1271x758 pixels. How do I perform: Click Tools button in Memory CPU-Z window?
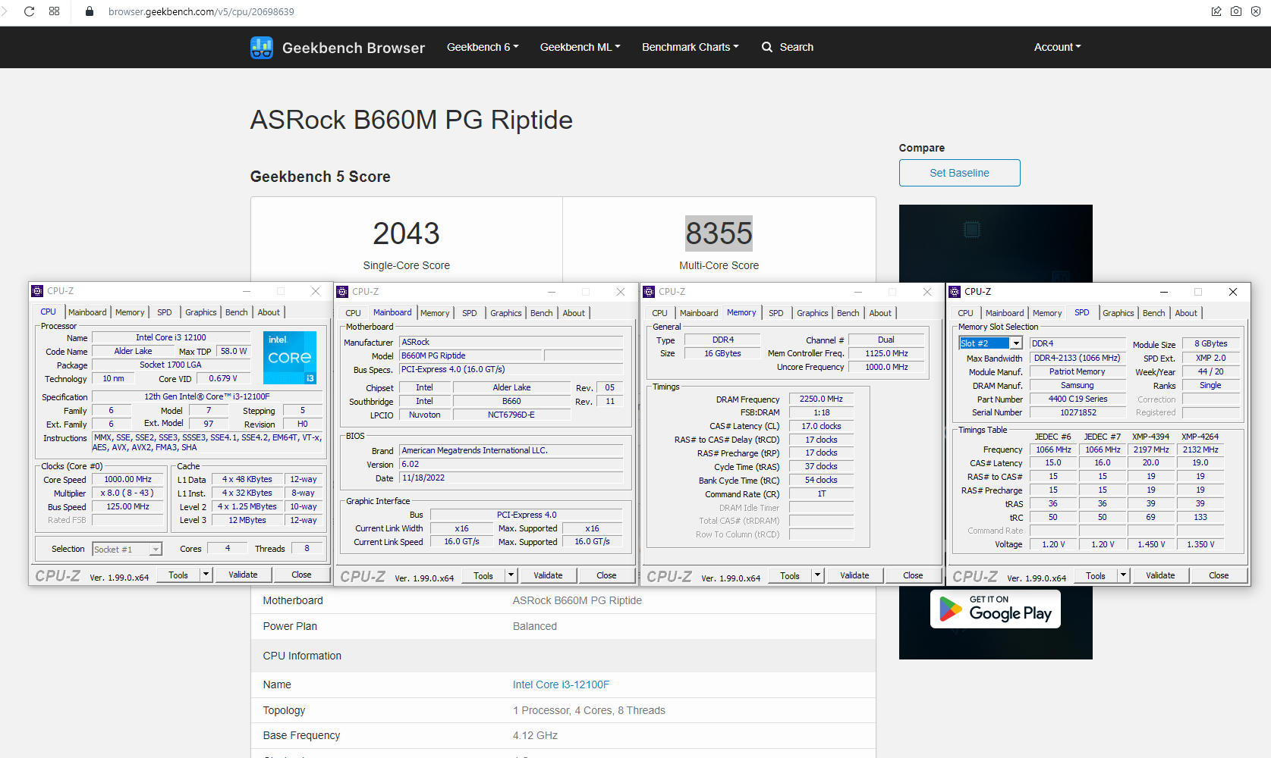[x=790, y=575]
